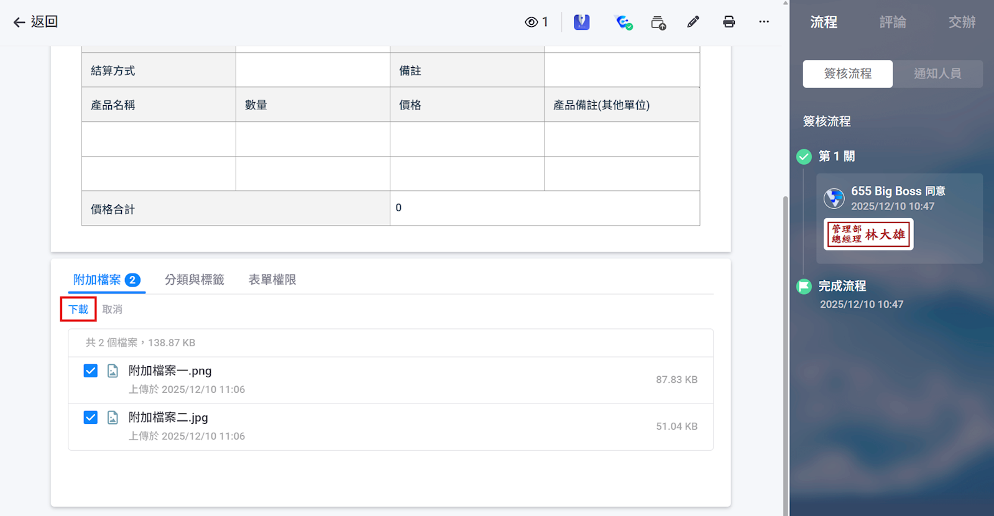Click the 下載 download link

click(x=78, y=310)
